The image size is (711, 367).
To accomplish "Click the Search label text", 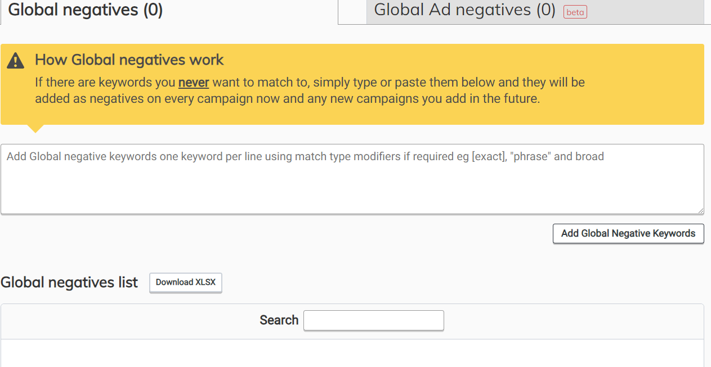I will (279, 320).
